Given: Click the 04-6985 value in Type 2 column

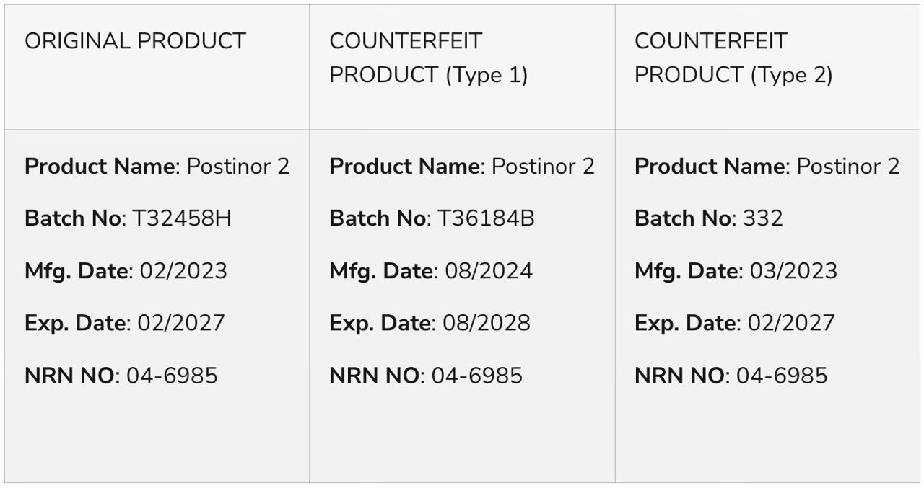Looking at the screenshot, I should pos(782,376).
